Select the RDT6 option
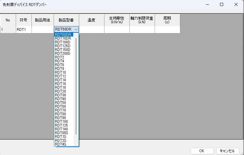 [64, 65]
